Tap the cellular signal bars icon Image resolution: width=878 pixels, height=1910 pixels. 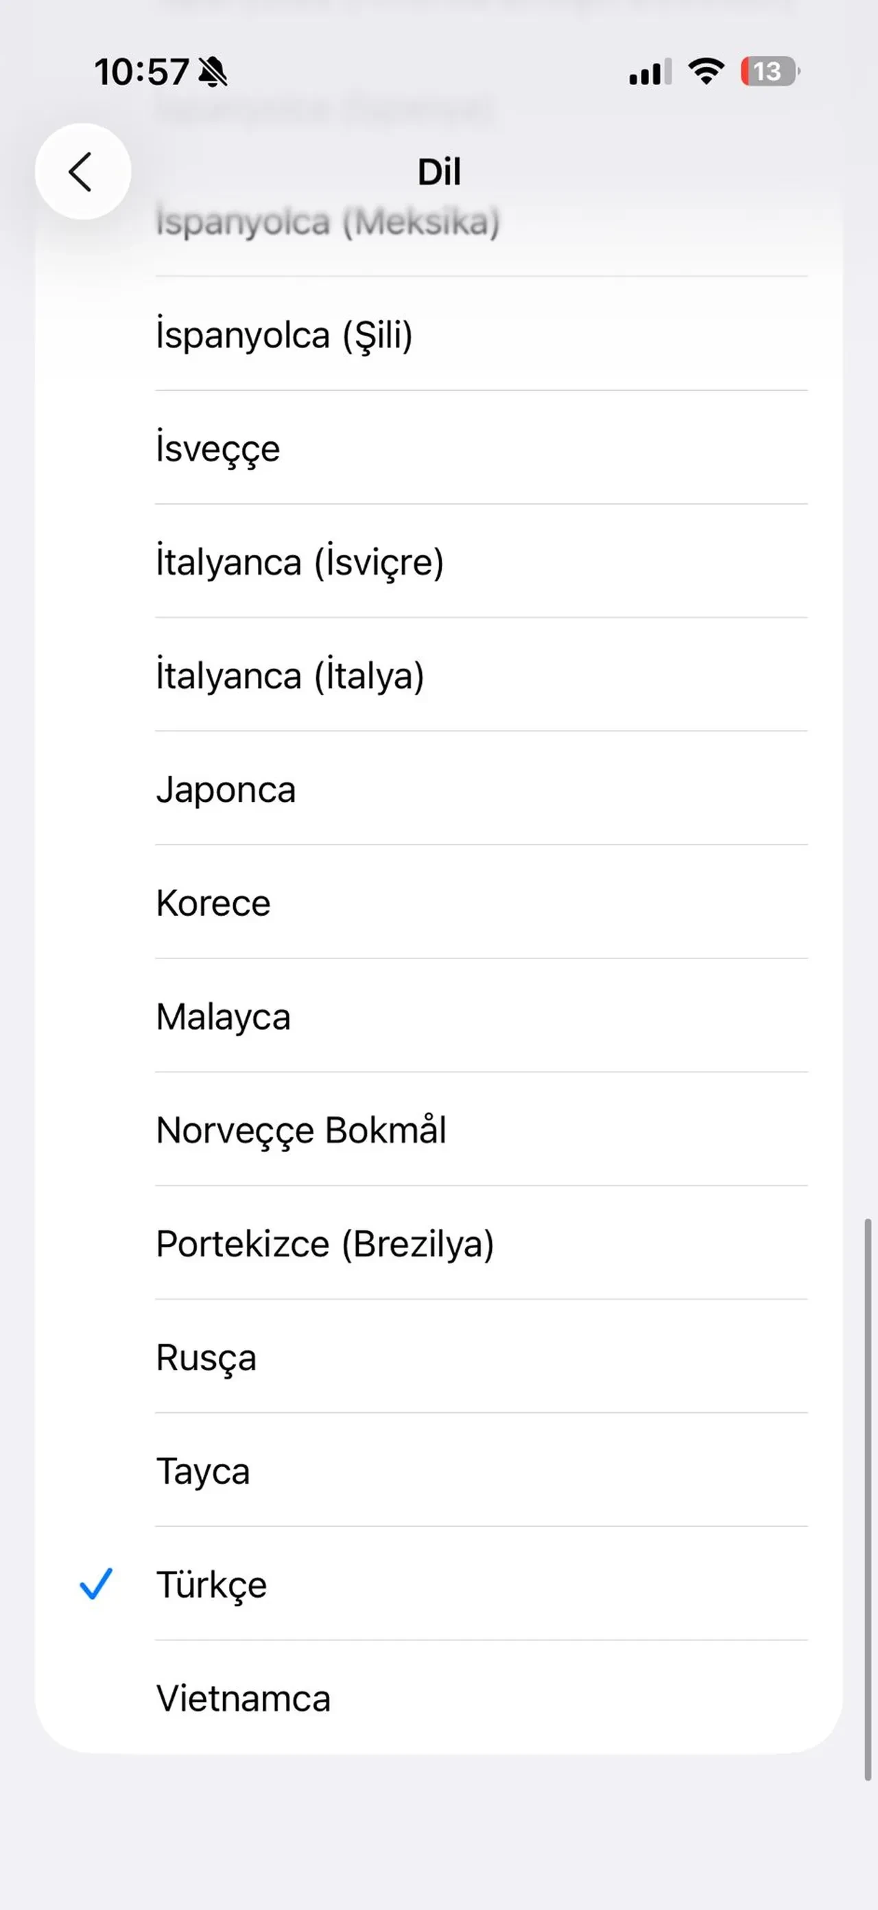(650, 73)
